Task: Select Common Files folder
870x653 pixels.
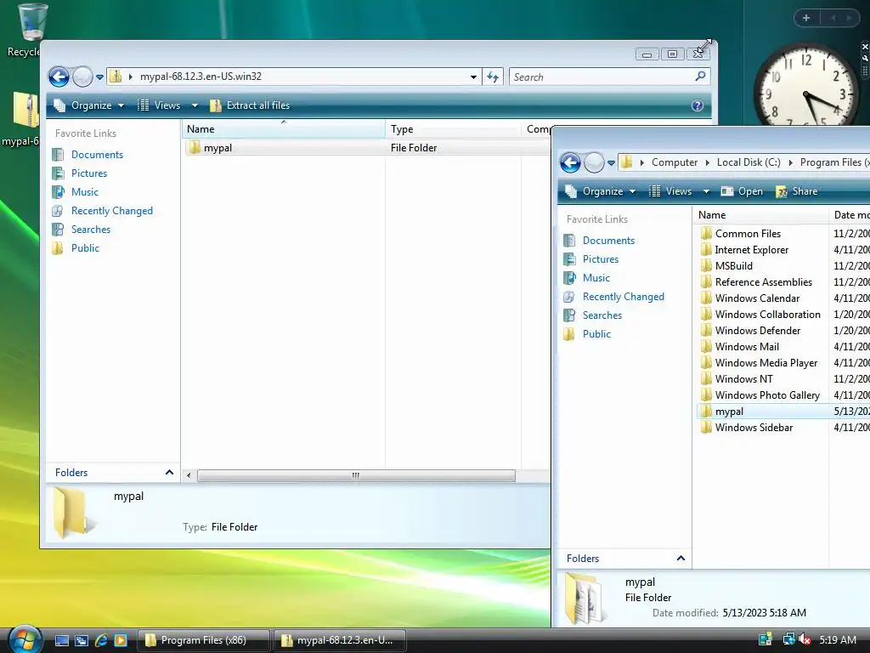Action: pyautogui.click(x=740, y=233)
